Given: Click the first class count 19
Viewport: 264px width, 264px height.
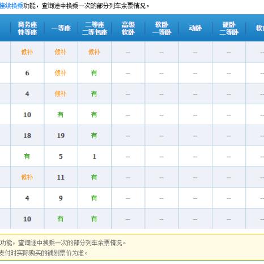Looking at the screenshot, I should click(x=61, y=135).
